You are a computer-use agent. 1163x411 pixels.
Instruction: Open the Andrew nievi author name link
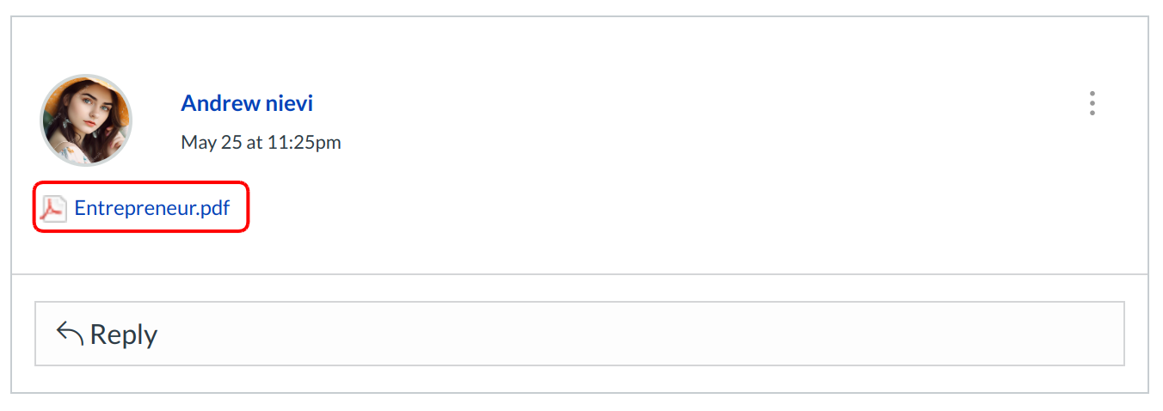tap(247, 103)
